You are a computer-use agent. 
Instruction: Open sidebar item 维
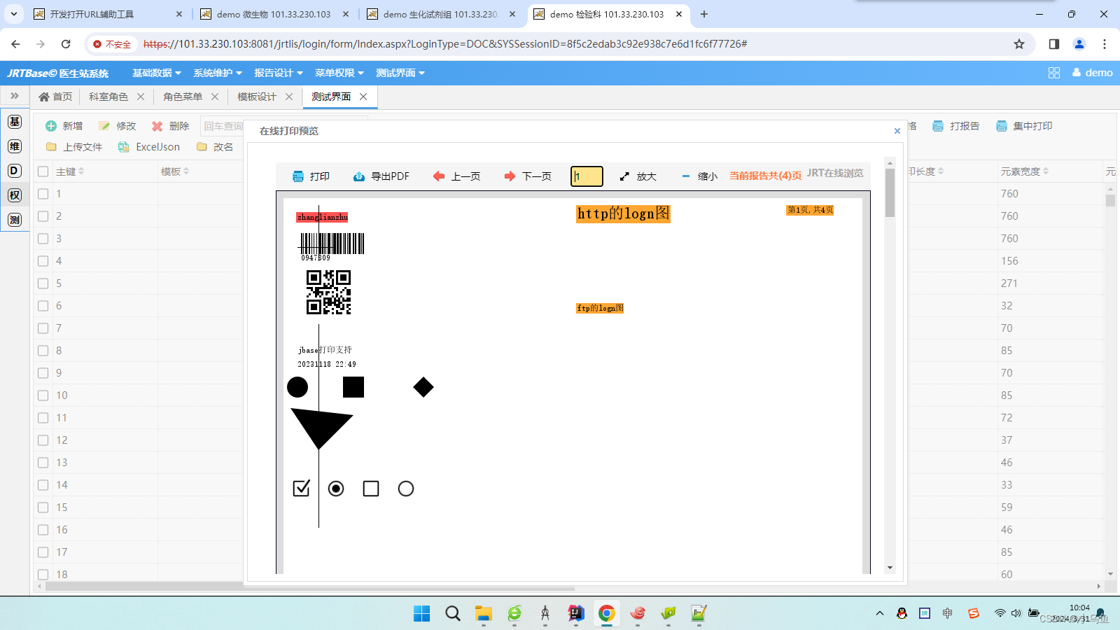click(x=15, y=146)
